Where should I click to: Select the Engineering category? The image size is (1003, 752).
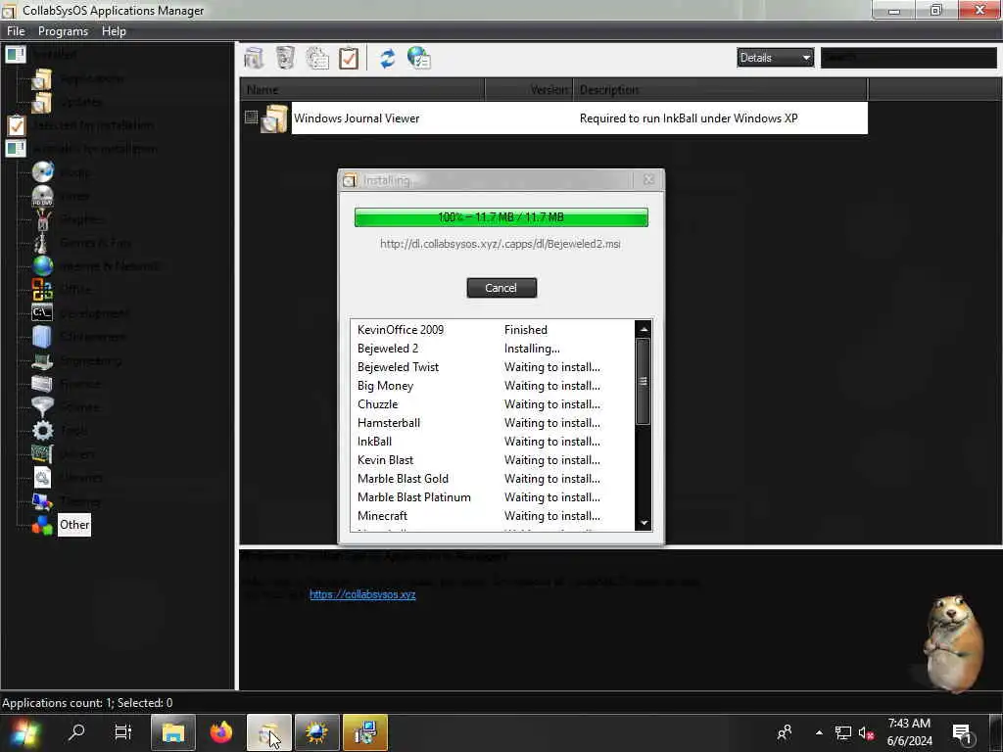[x=76, y=360]
